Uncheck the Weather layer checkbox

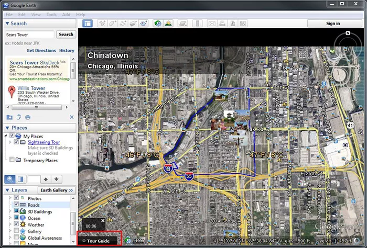(x=16, y=224)
